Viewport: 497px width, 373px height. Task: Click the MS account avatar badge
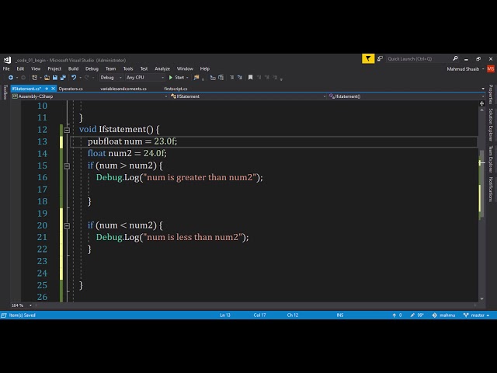tap(491, 69)
